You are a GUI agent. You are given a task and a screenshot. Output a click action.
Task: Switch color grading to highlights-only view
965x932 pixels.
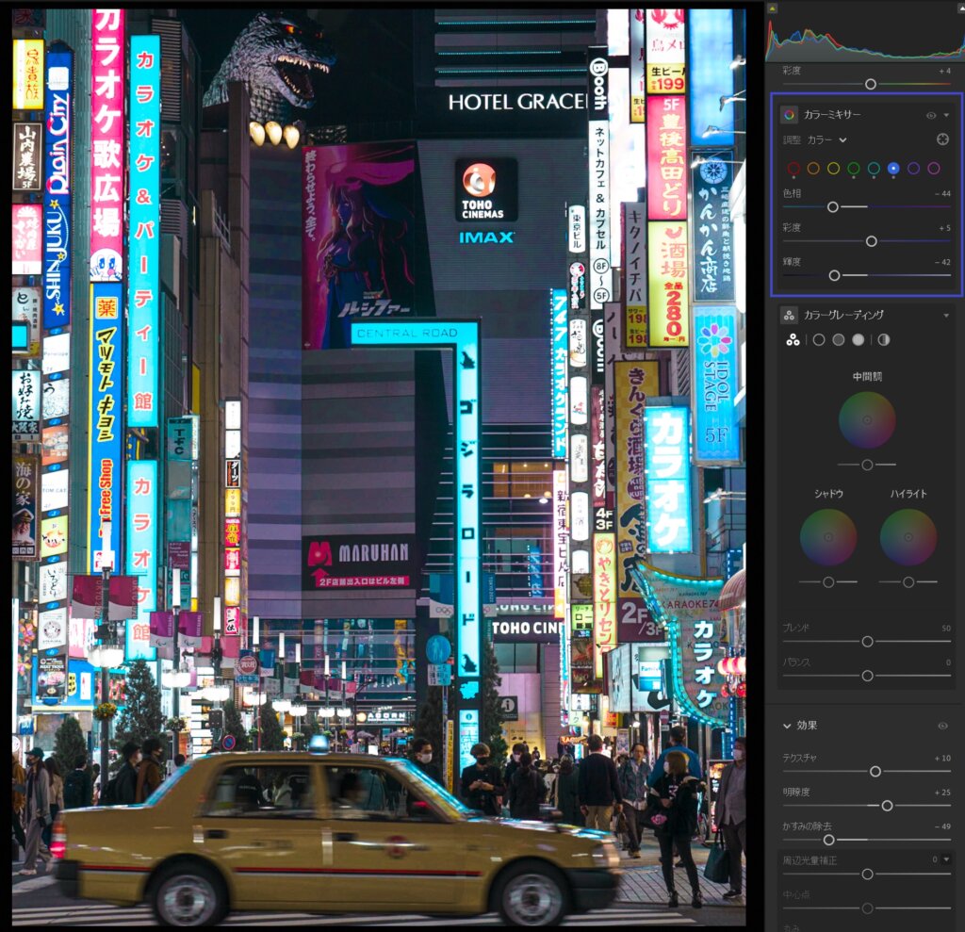(858, 340)
